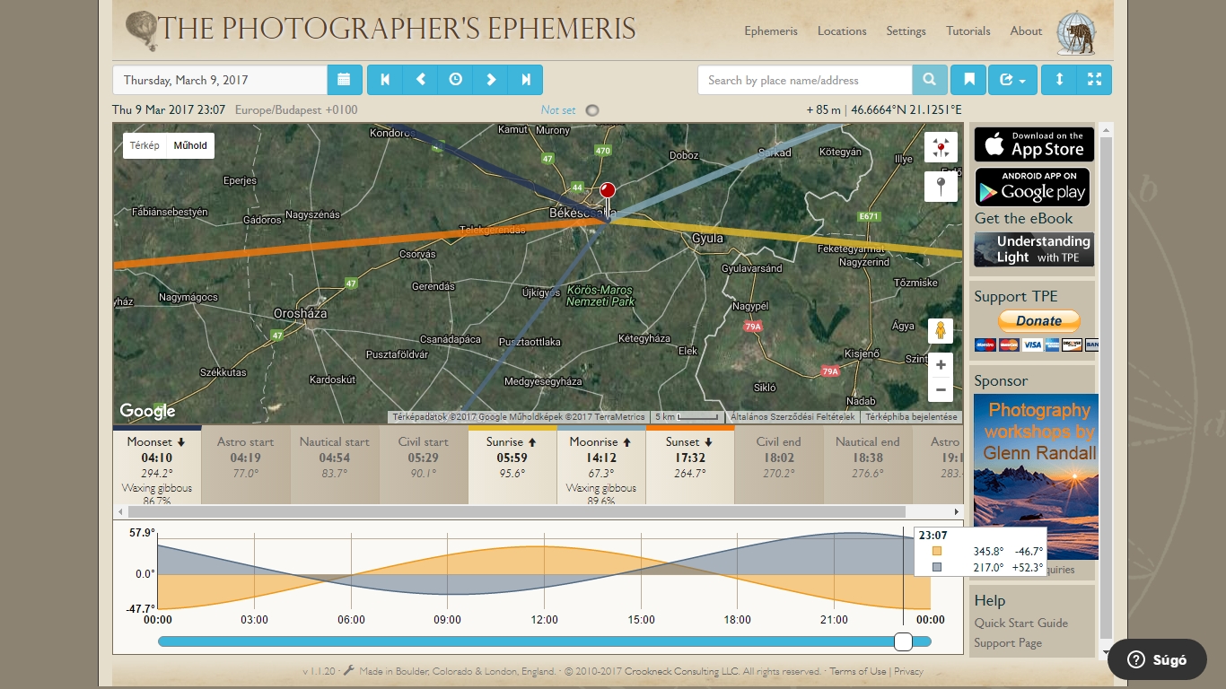Save location with bookmark icon
1226x689 pixels.
pyautogui.click(x=969, y=80)
